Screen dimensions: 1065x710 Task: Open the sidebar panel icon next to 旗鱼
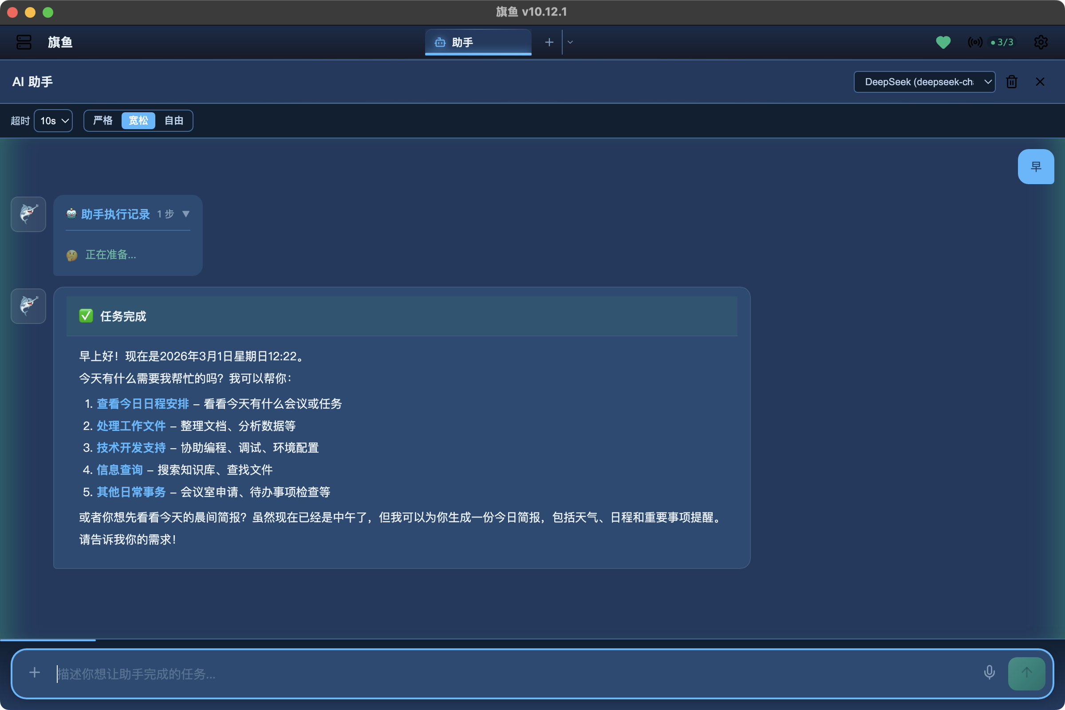(x=24, y=42)
